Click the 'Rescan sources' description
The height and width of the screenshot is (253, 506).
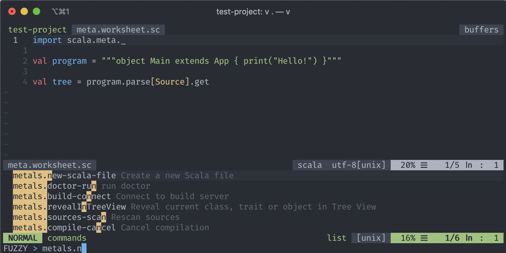(145, 217)
